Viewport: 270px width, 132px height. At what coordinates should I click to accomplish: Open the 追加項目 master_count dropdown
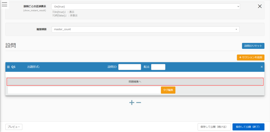[145, 29]
